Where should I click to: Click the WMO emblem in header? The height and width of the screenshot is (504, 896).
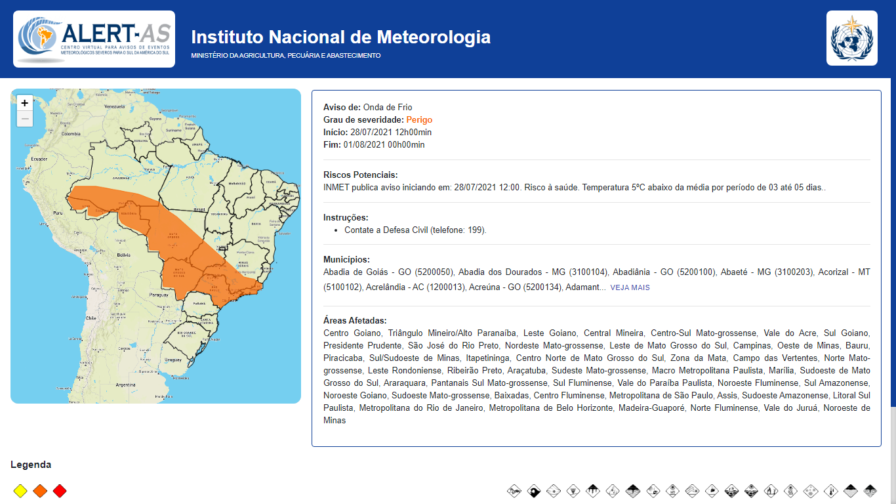coord(852,38)
